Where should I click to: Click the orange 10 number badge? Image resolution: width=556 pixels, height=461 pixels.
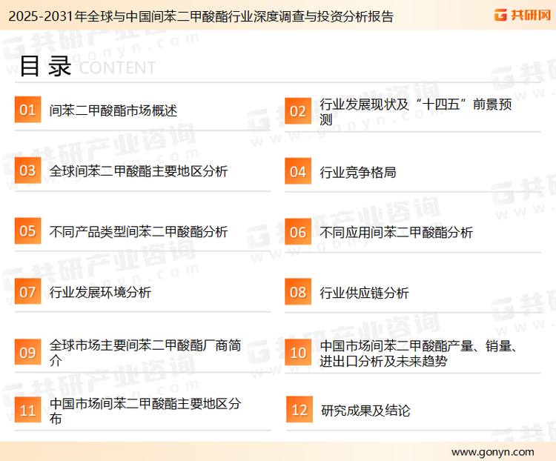pyautogui.click(x=298, y=353)
